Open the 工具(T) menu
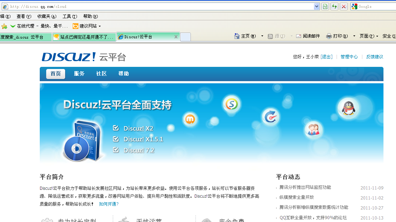The width and height of the screenshot is (396, 222). 70,16
